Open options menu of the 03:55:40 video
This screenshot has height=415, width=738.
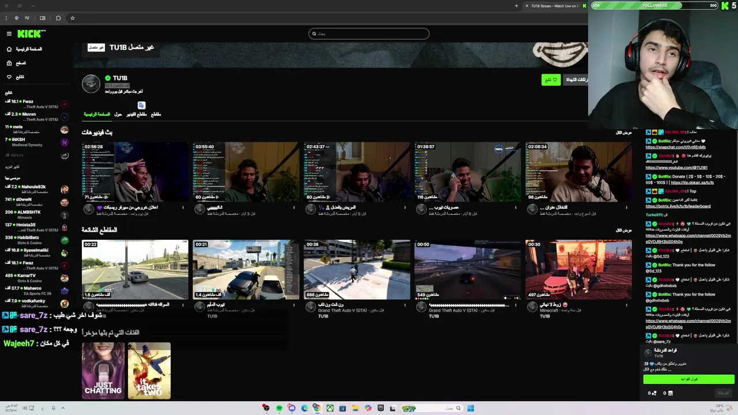coord(294,207)
